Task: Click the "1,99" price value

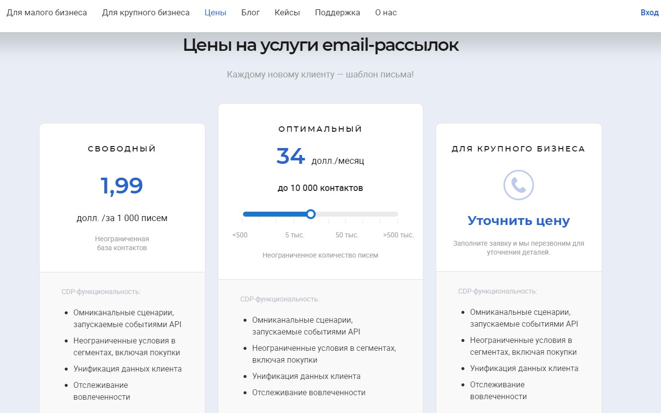Action: [x=122, y=186]
